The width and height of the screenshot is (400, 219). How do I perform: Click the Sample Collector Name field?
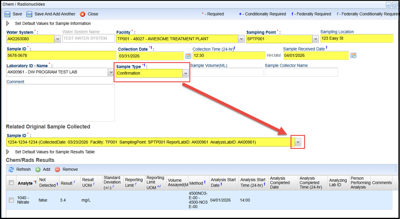point(301,72)
